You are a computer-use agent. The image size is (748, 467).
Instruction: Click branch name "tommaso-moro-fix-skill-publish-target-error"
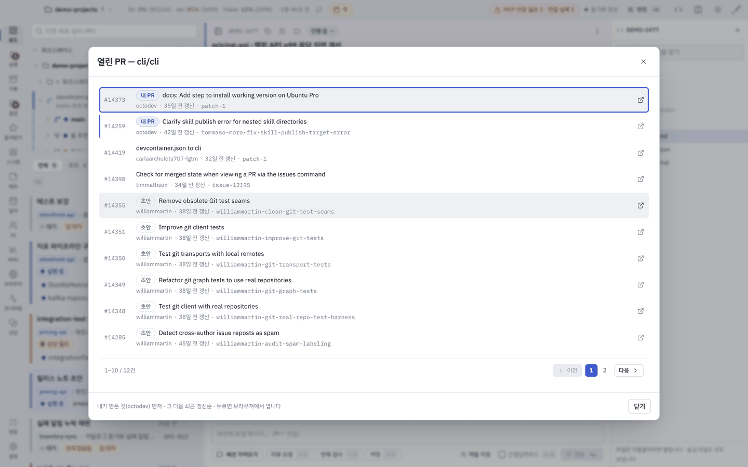coord(276,133)
